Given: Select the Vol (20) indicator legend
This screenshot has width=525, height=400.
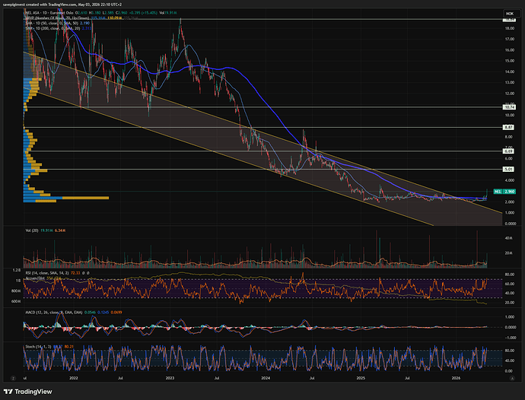Looking at the screenshot, I should pos(32,230).
